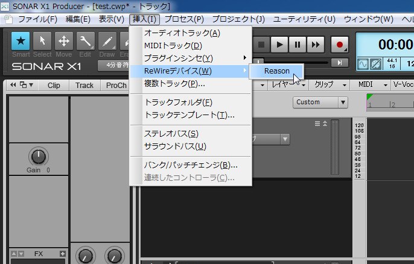The image size is (414, 264).
Task: Insert a トラックフォルダ(F)
Action: click(x=190, y=102)
